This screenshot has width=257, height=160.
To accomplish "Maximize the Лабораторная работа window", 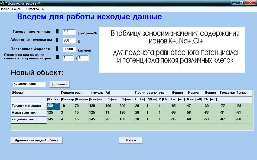I will (x=241, y=2).
